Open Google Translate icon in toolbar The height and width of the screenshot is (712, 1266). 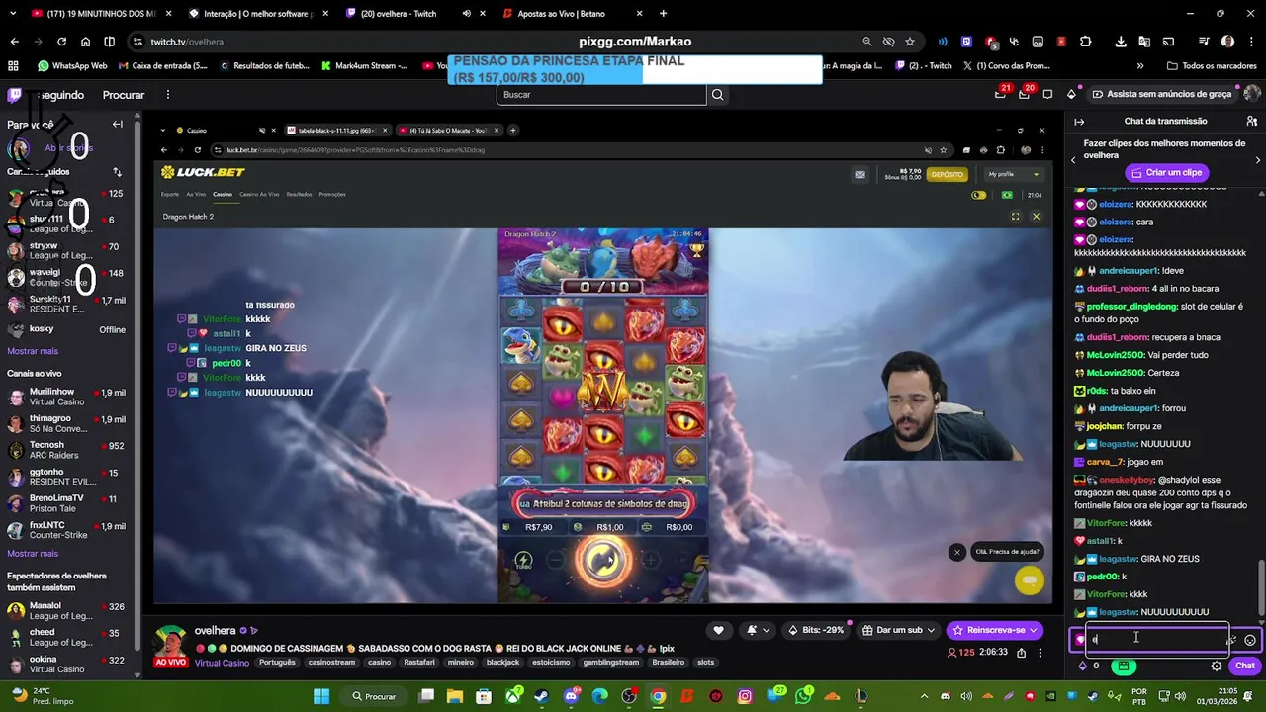click(1144, 42)
